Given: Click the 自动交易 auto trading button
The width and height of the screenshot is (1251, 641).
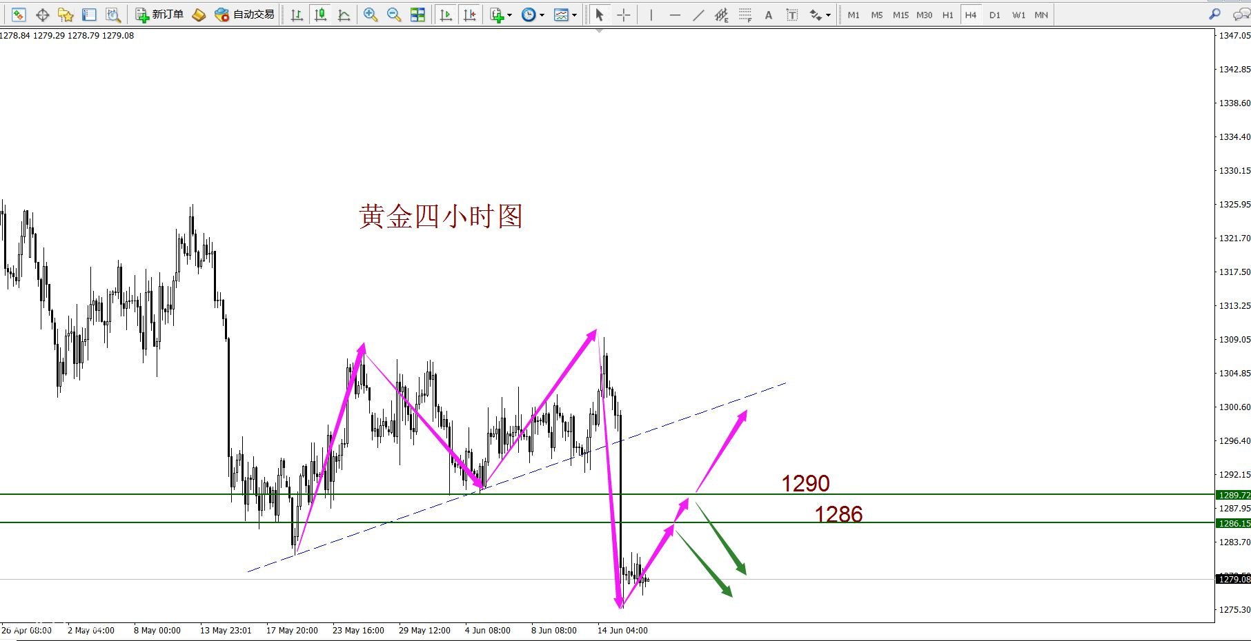Looking at the screenshot, I should (245, 14).
